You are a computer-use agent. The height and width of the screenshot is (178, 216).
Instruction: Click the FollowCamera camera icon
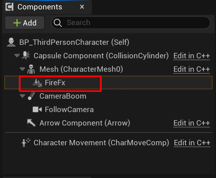[37, 109]
